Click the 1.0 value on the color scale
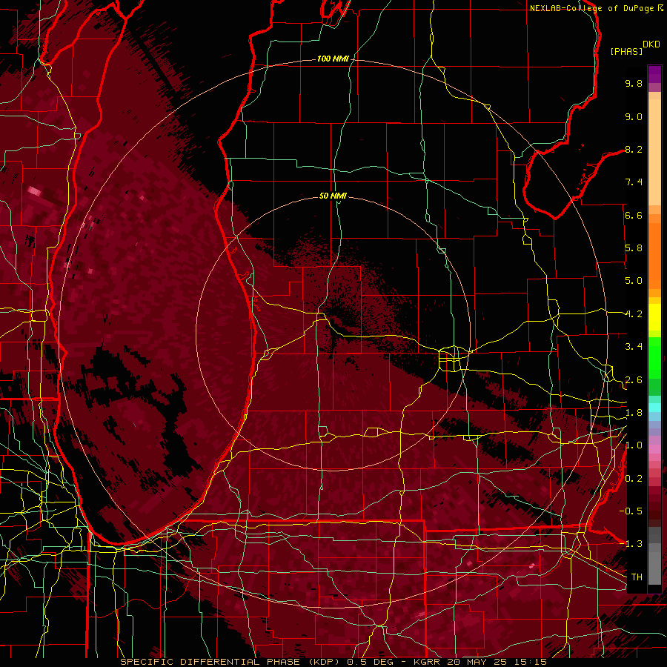 coord(634,445)
